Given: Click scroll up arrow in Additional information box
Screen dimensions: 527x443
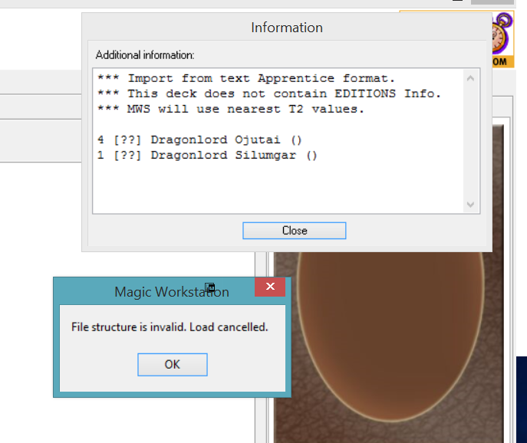Looking at the screenshot, I should click(470, 79).
